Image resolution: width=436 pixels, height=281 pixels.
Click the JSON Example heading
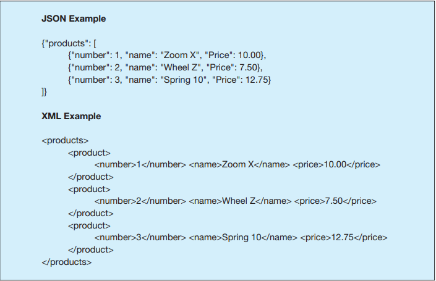74,19
